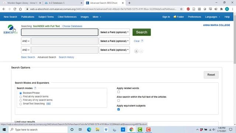Click the Reset button
This screenshot has width=236, height=133.
pos(211,75)
